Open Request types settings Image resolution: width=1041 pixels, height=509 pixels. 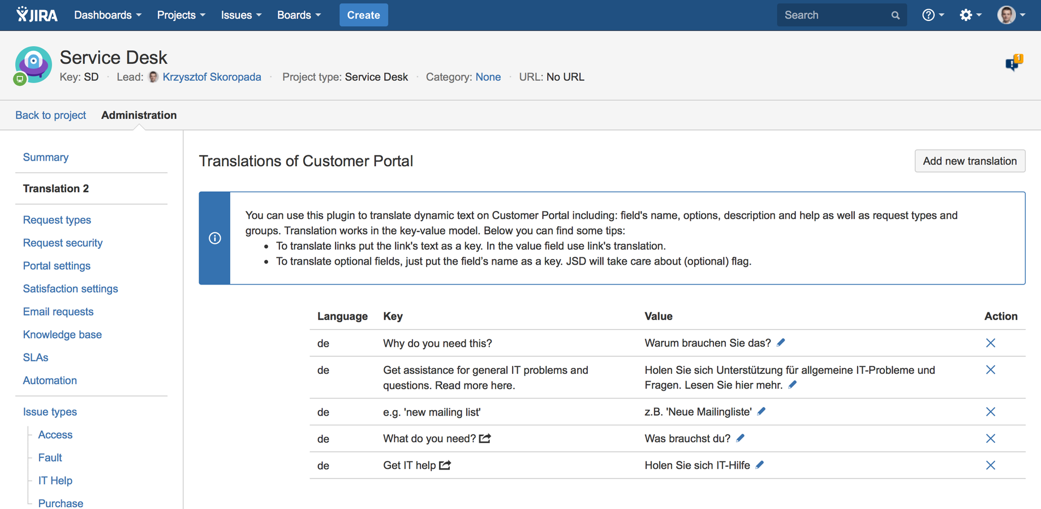pyautogui.click(x=57, y=220)
